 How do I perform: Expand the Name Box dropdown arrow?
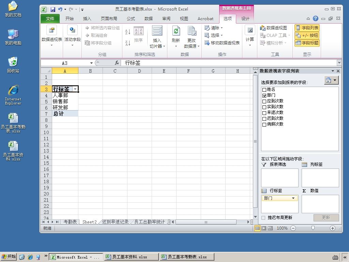pyautogui.click(x=91, y=63)
